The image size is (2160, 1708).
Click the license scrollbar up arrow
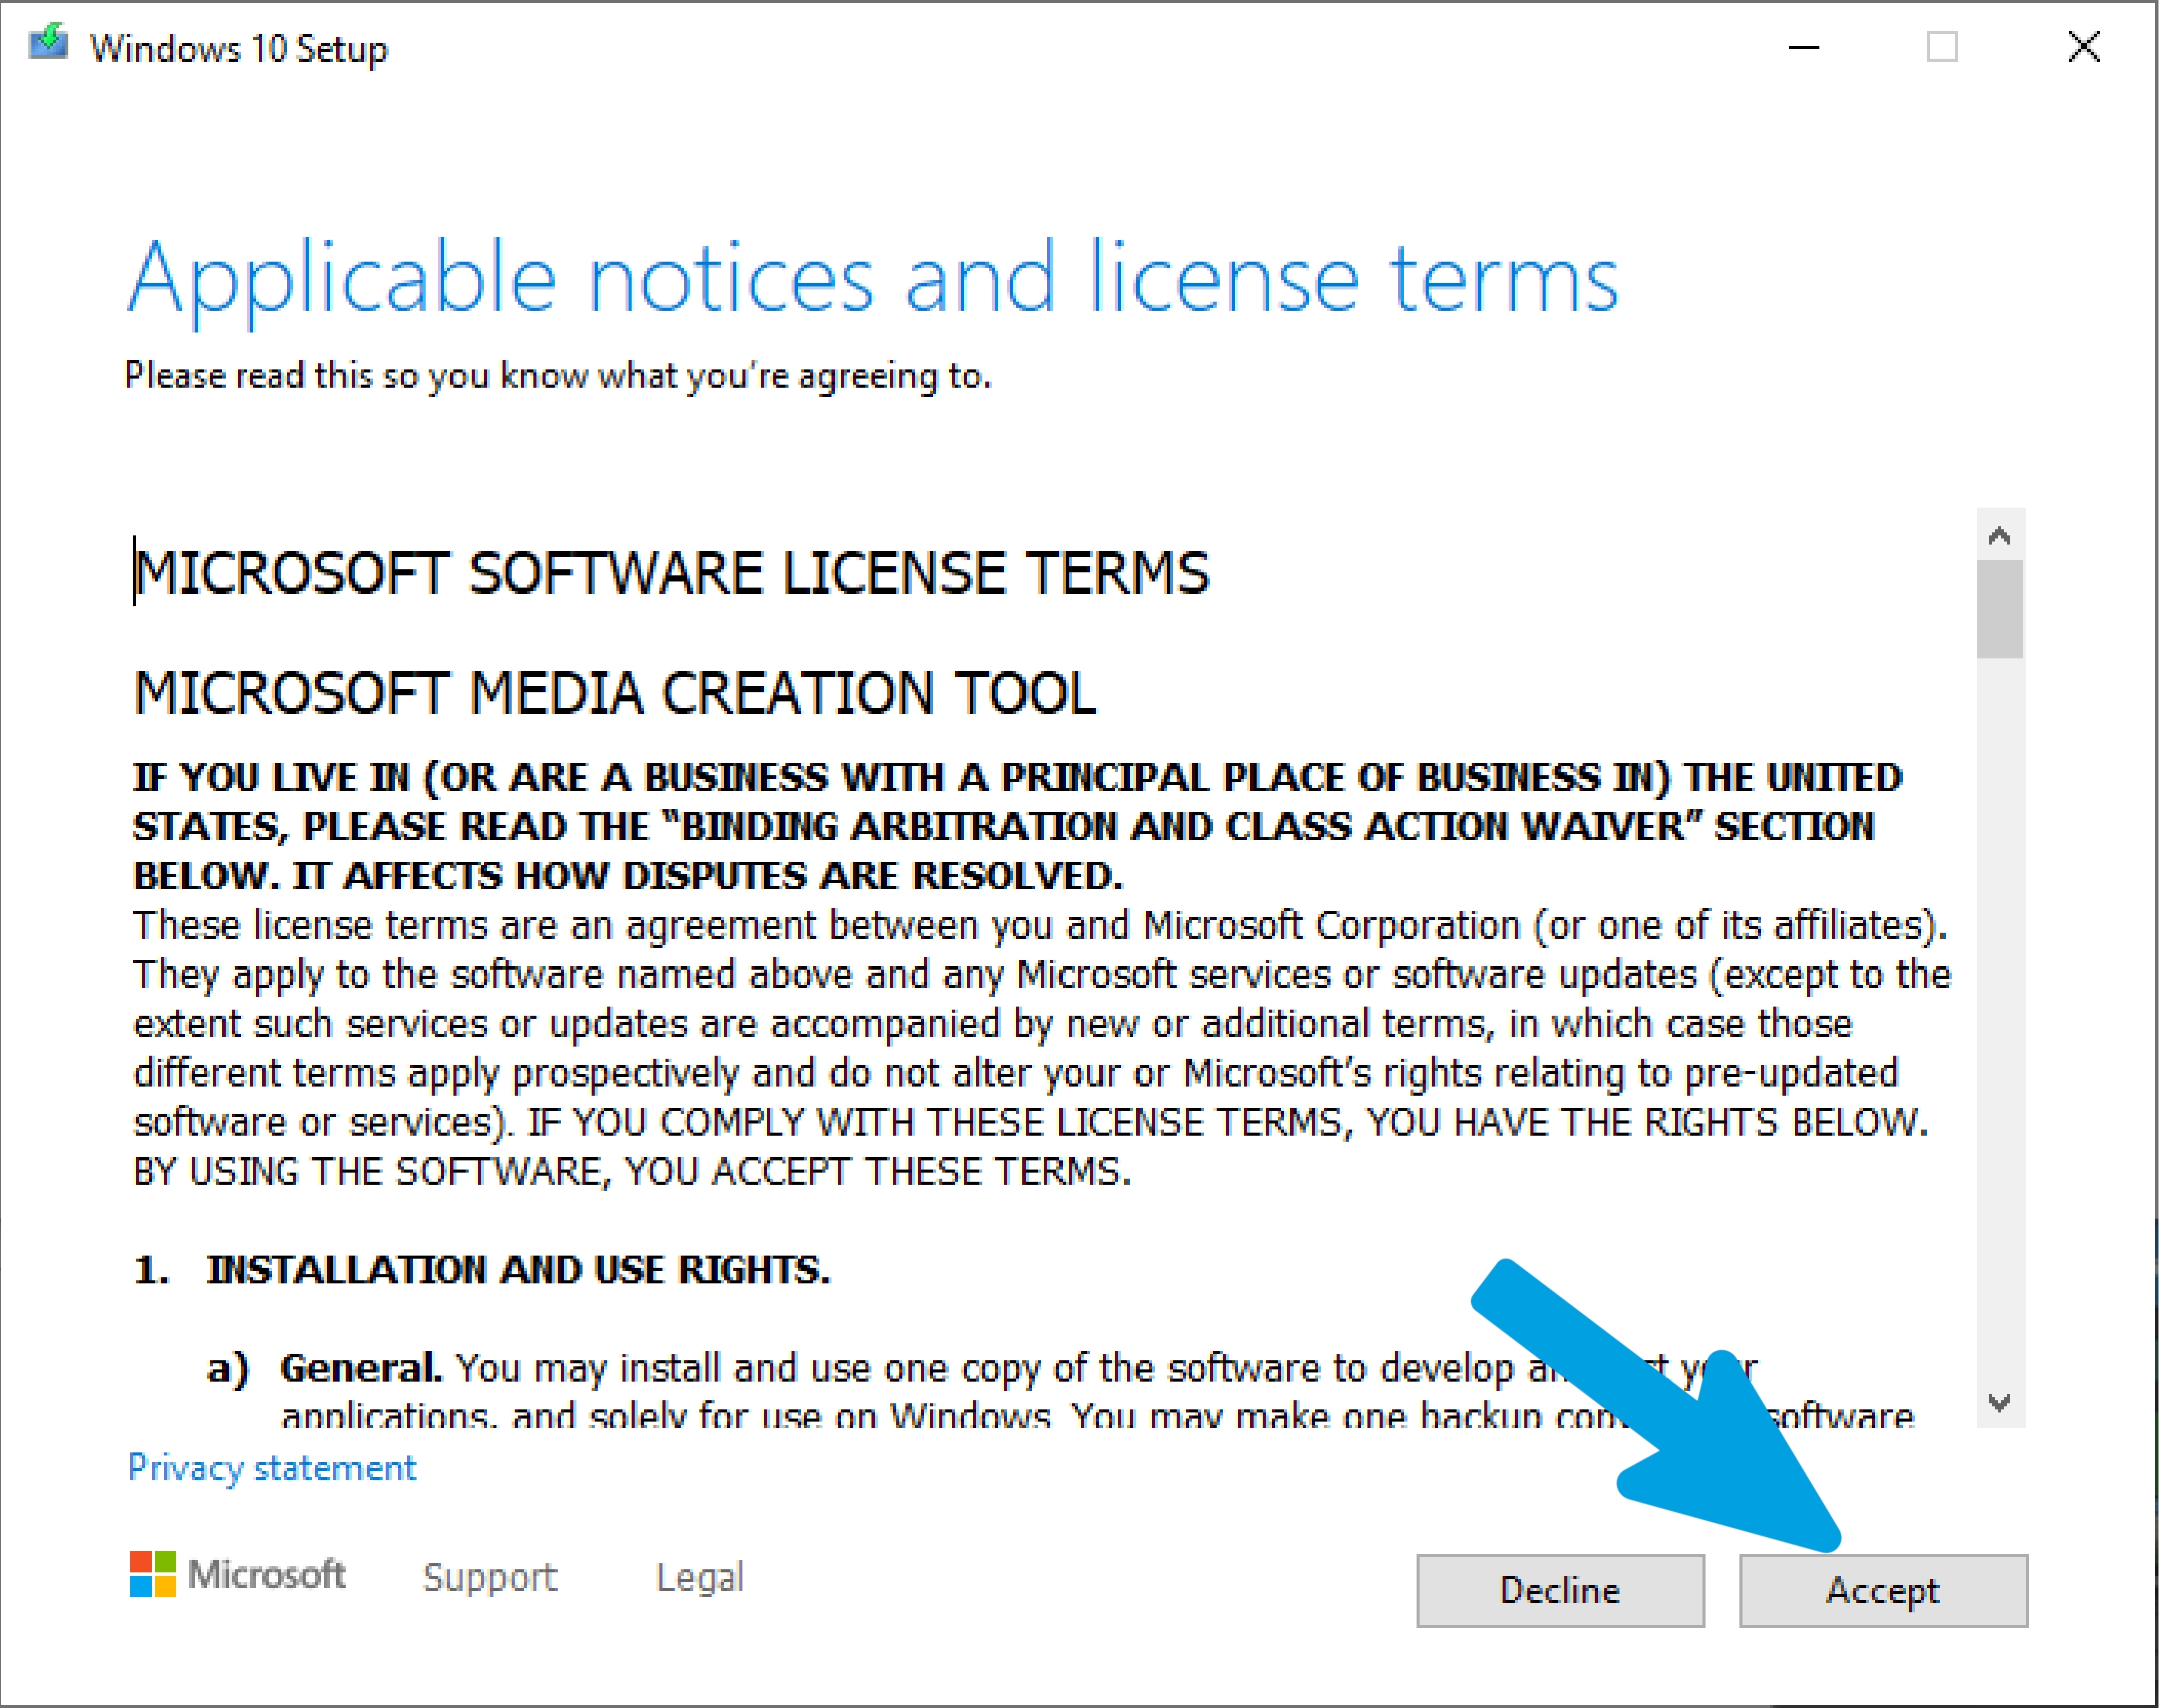[x=2000, y=536]
